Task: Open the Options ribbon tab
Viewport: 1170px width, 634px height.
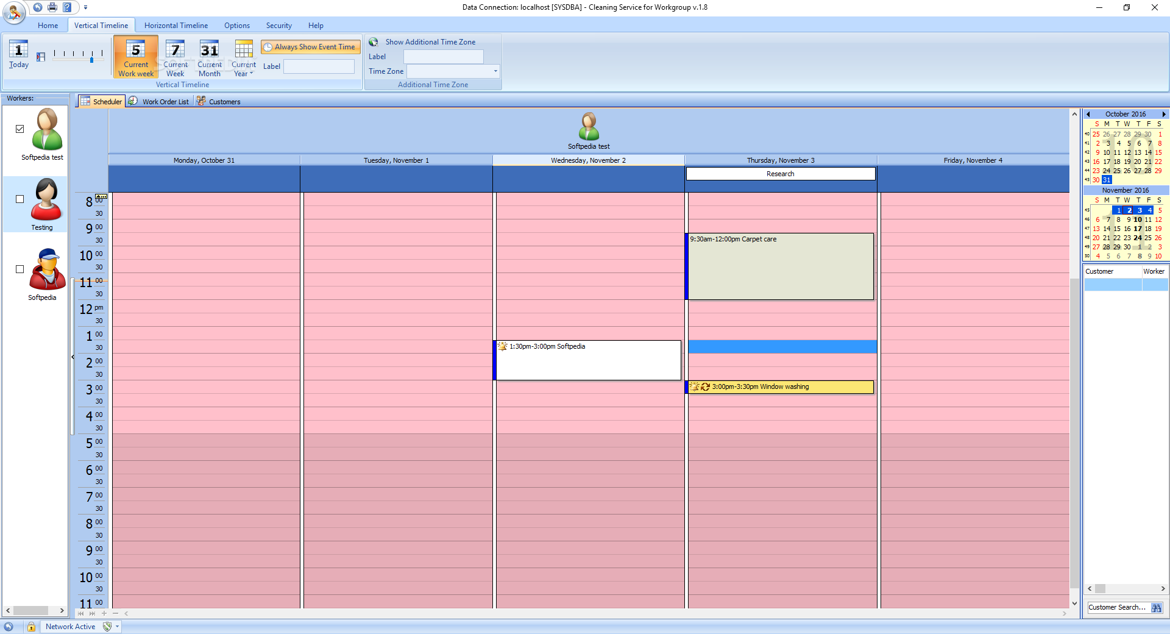Action: (237, 26)
